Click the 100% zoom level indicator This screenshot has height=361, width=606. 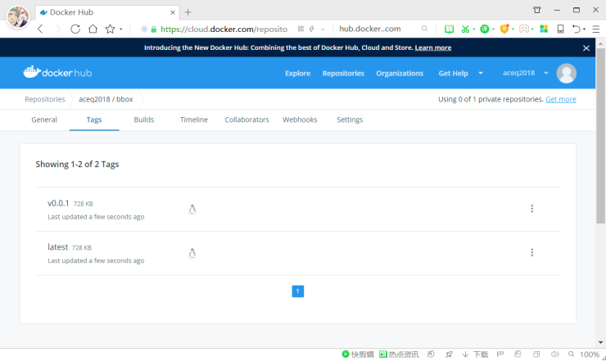(590, 354)
